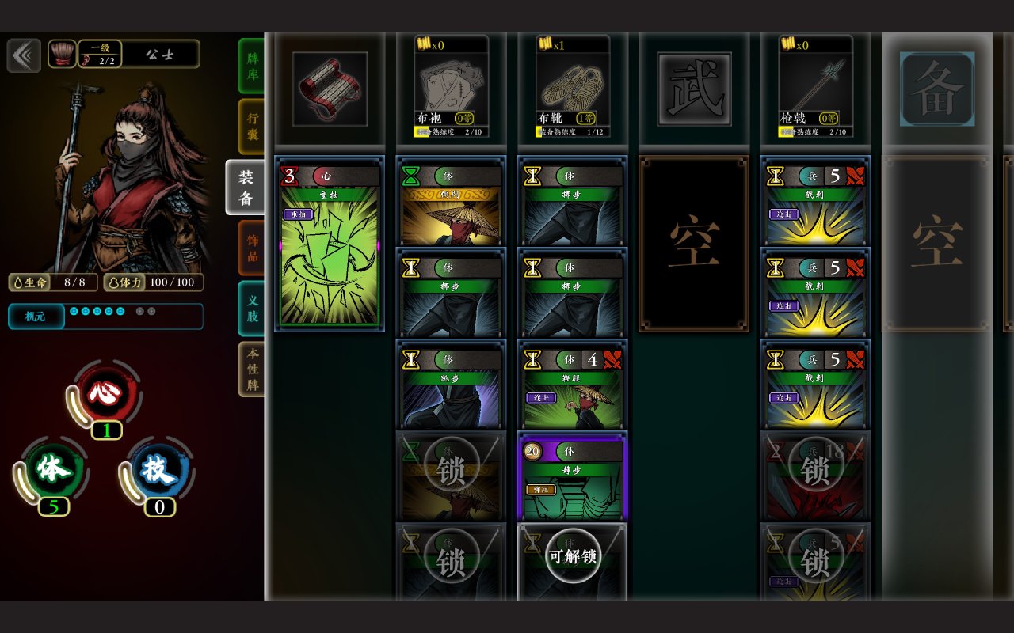The width and height of the screenshot is (1014, 633).
Task: Open the 本性牌 tab
Action: tap(252, 369)
